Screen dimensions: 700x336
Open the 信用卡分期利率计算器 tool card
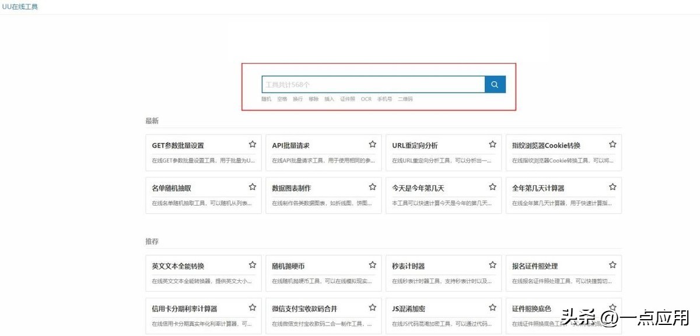click(x=184, y=309)
